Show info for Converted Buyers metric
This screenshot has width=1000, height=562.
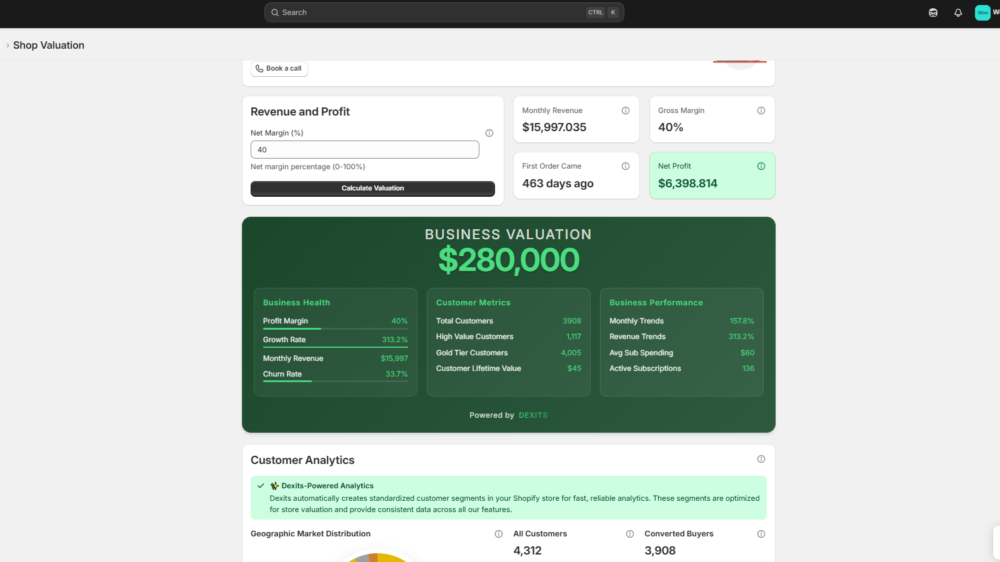pyautogui.click(x=761, y=534)
